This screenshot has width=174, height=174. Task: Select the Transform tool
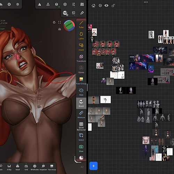pos(81,58)
